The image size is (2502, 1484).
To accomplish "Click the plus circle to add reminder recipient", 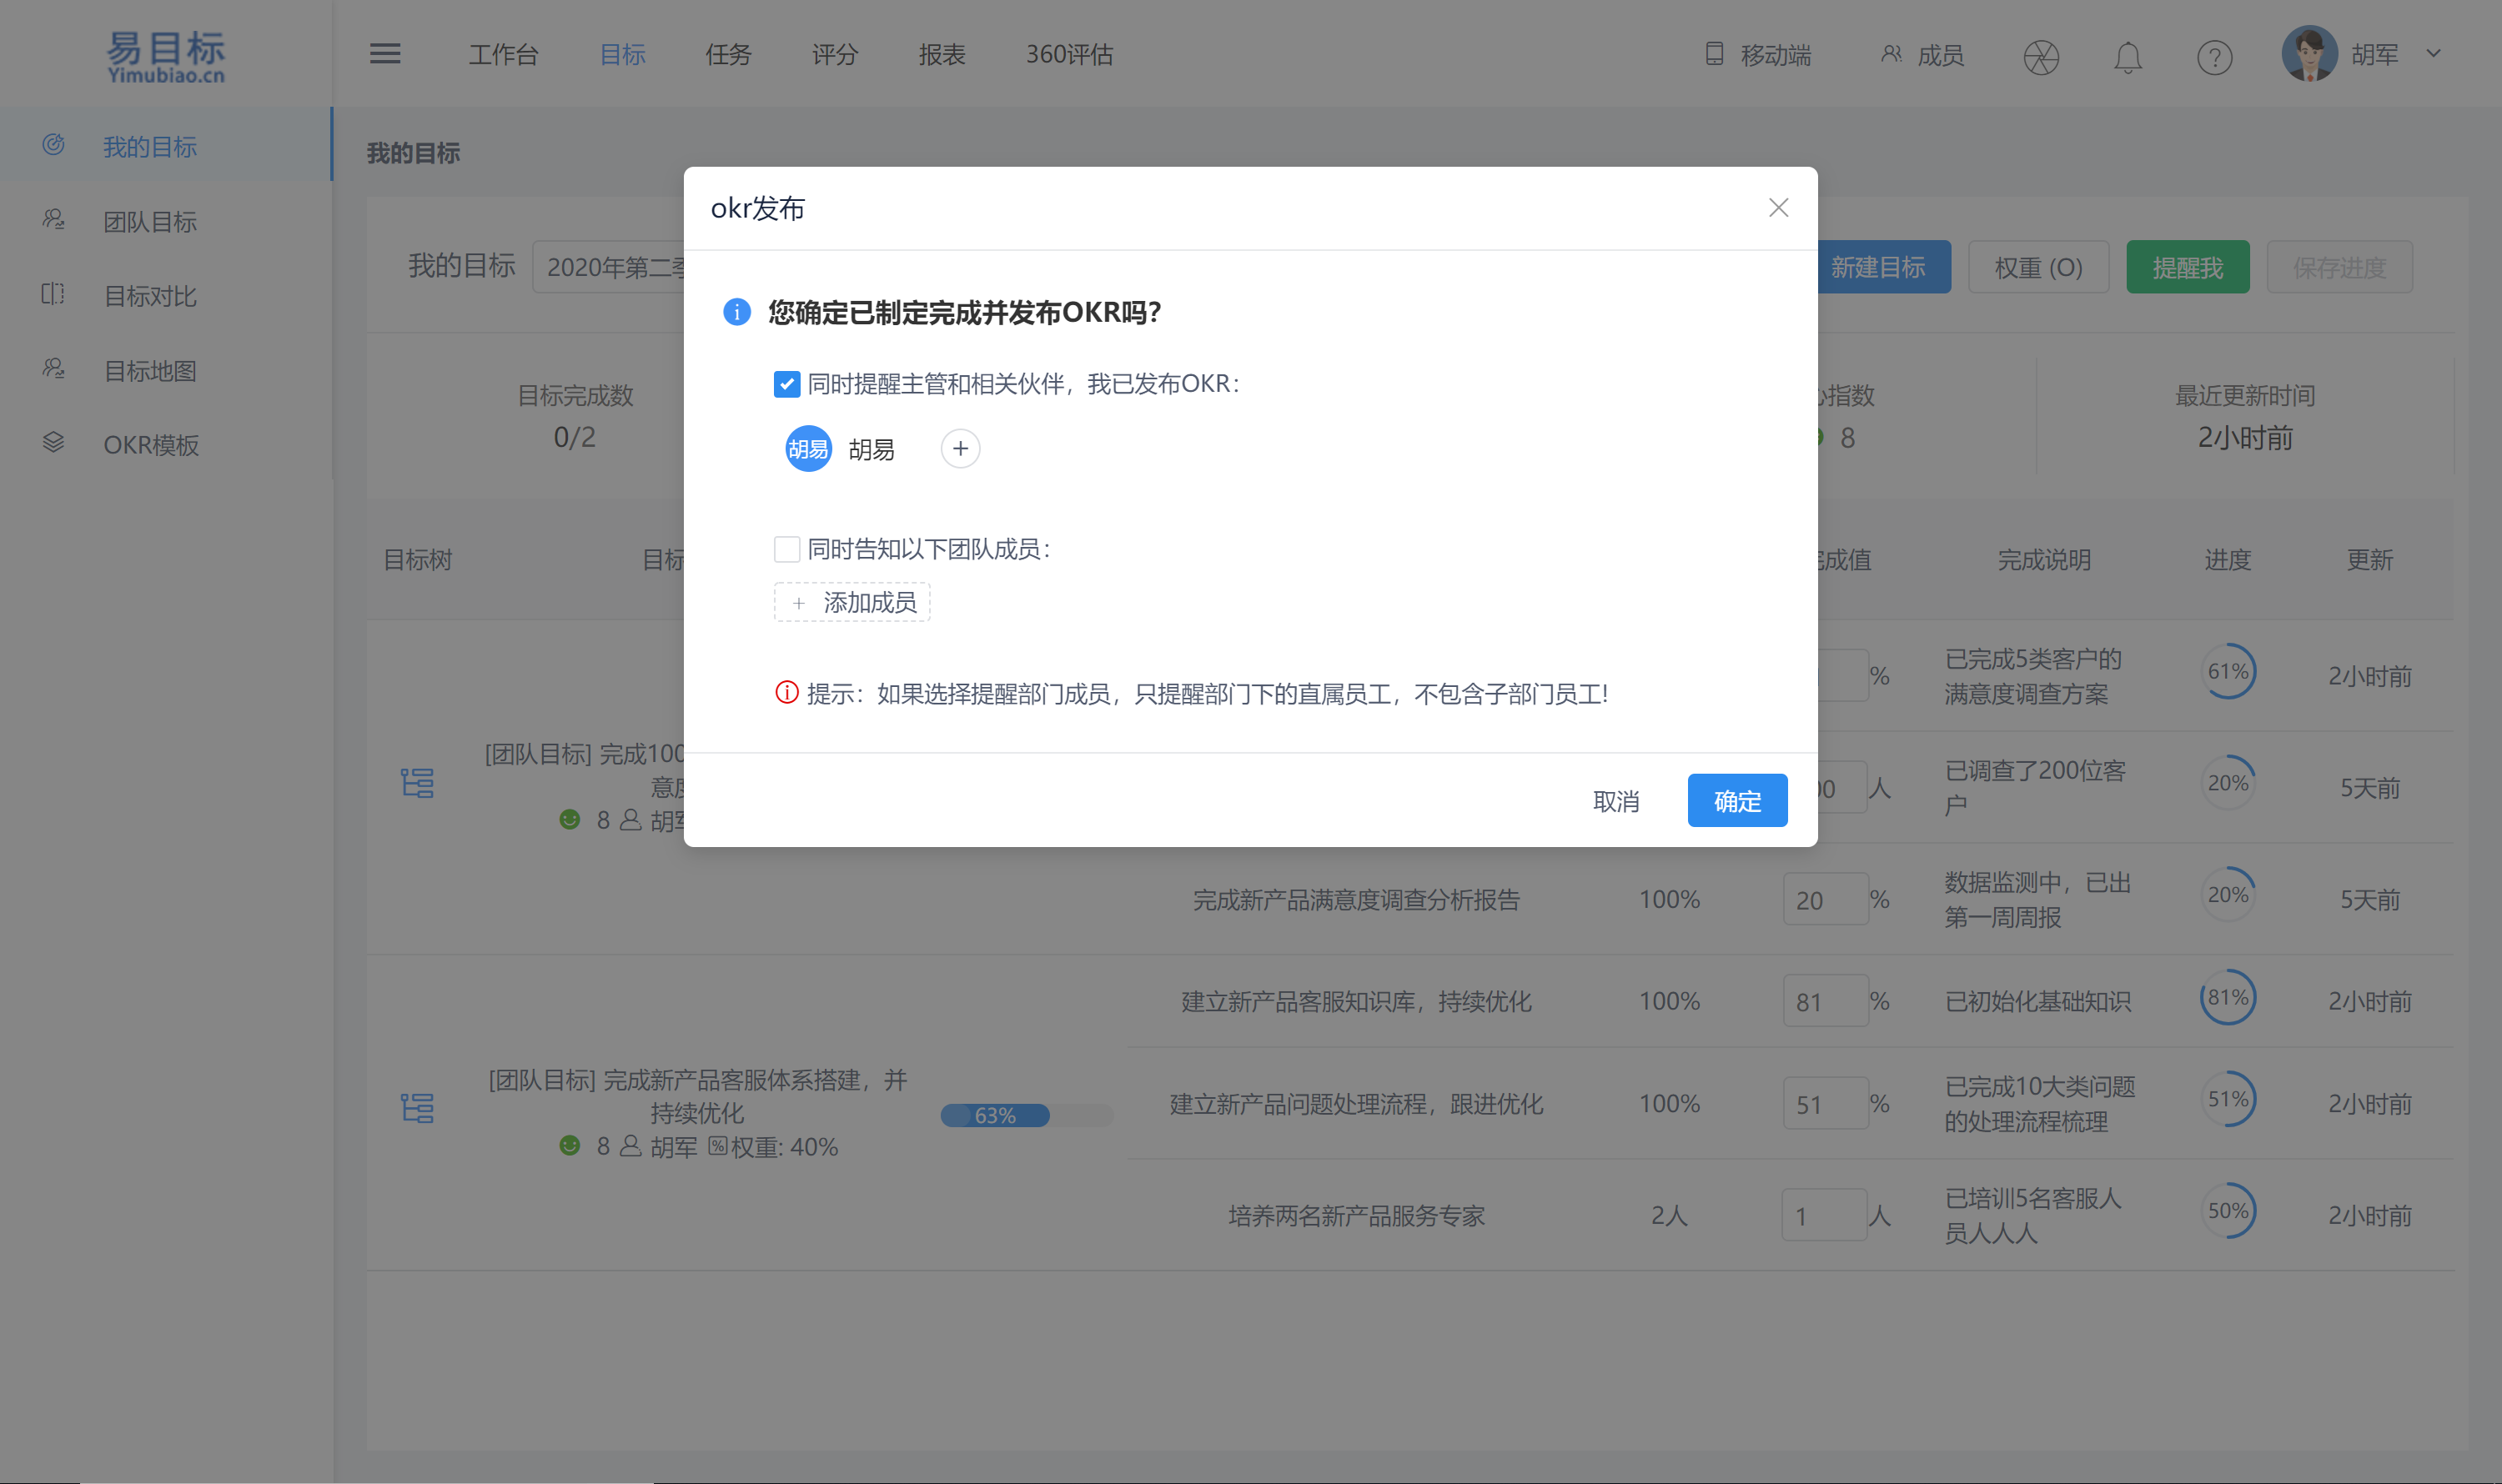I will [x=961, y=449].
